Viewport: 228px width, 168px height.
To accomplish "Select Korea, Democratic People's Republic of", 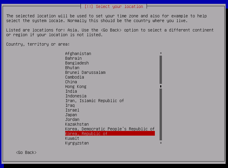I will tap(110, 129).
